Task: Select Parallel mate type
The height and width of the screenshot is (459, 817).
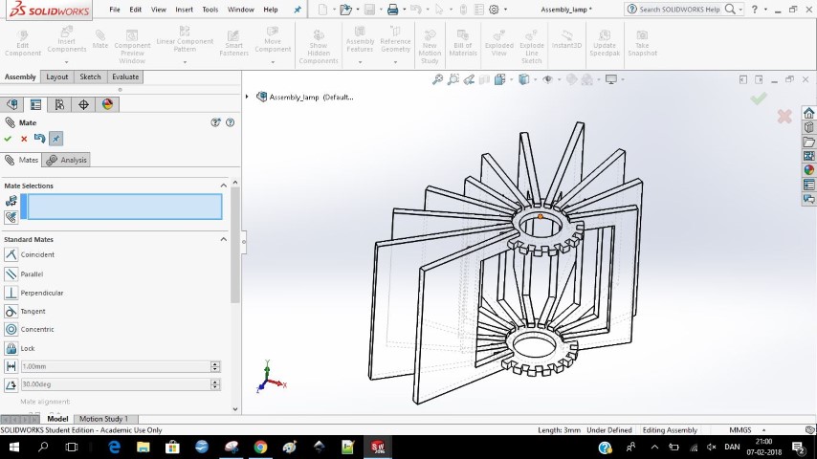Action: tap(24, 274)
